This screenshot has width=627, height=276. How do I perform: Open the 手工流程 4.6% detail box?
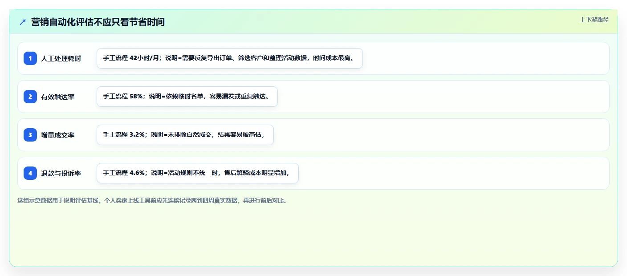coord(197,173)
